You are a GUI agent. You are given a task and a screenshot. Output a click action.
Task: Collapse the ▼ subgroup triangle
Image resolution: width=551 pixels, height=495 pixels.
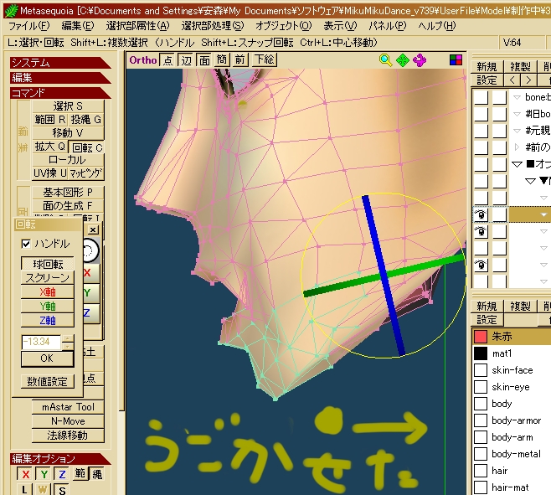coord(530,181)
